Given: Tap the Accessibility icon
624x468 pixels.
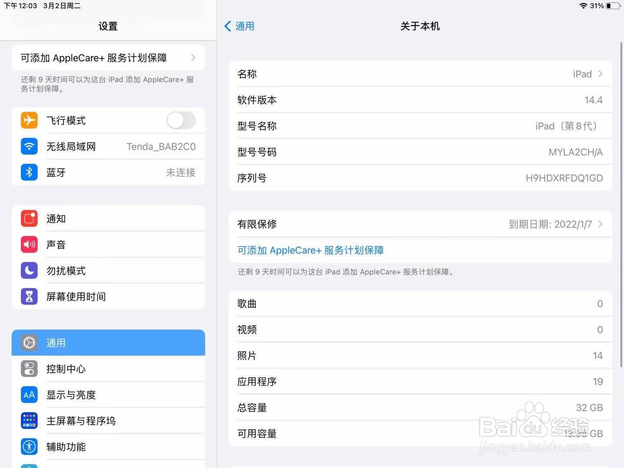Looking at the screenshot, I should pyautogui.click(x=29, y=447).
